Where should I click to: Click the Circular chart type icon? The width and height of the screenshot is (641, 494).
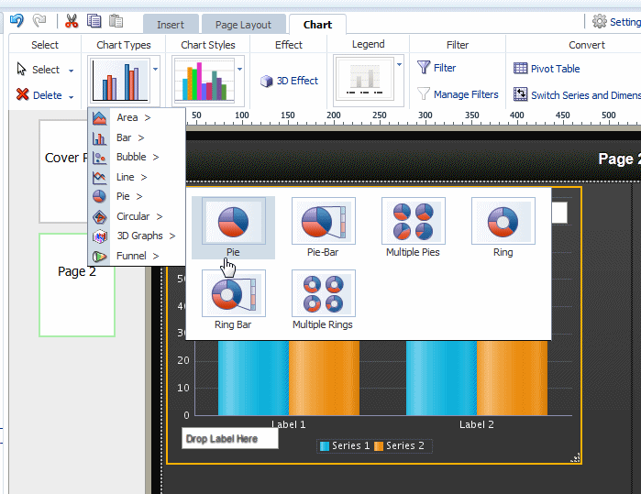click(x=99, y=217)
